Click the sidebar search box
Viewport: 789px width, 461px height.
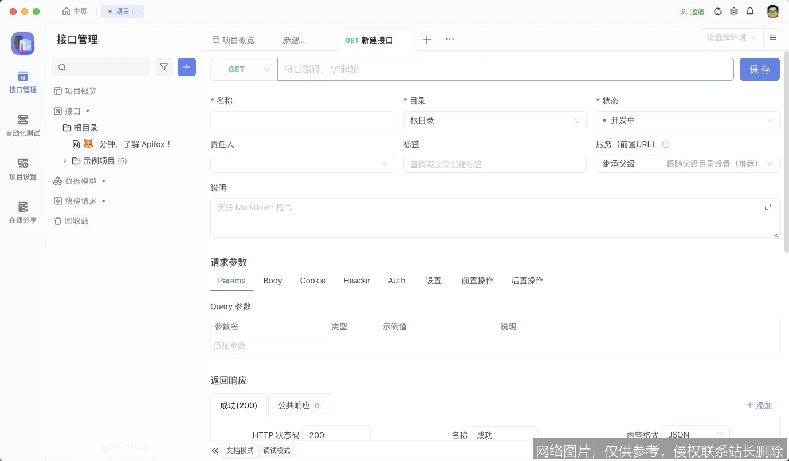click(101, 67)
